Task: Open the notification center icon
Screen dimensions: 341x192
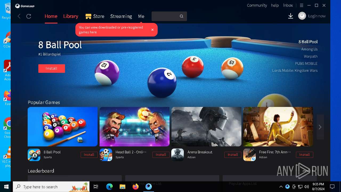Action: 332,187
